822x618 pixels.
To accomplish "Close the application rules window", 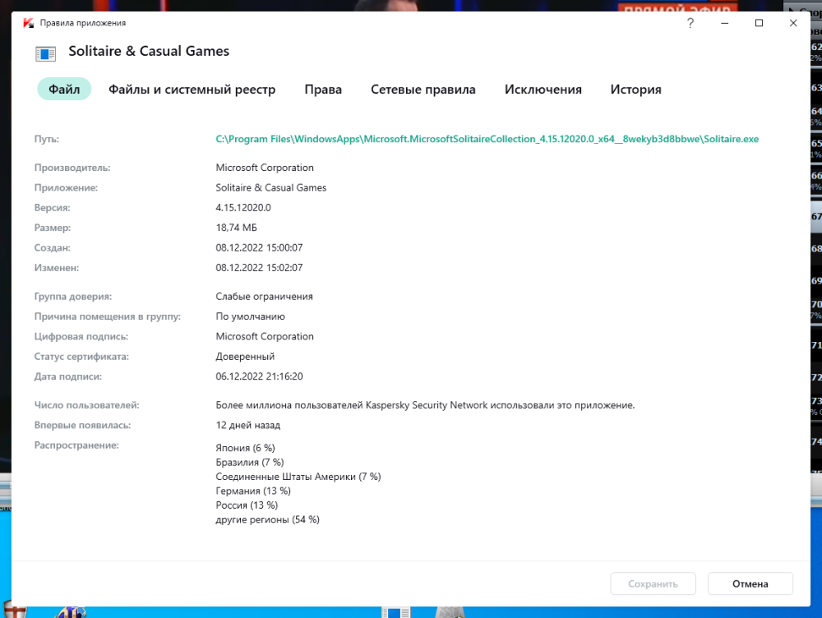I will [793, 23].
